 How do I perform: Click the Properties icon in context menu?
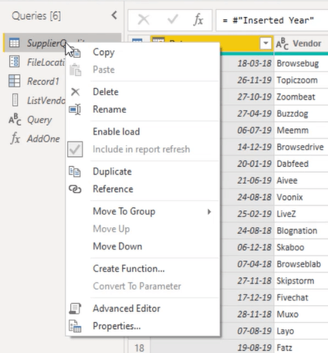[75, 326]
